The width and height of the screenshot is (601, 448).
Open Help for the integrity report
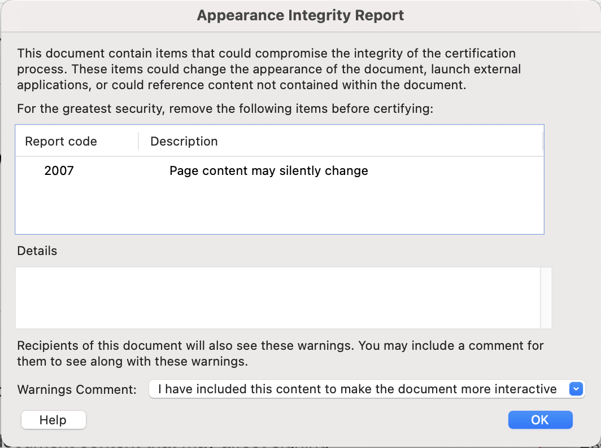53,420
